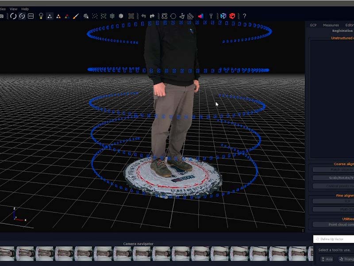Click the Scale/Rotate/Translate button
Image resolution: width=354 pixels, height=266 pixels.
click(x=333, y=178)
